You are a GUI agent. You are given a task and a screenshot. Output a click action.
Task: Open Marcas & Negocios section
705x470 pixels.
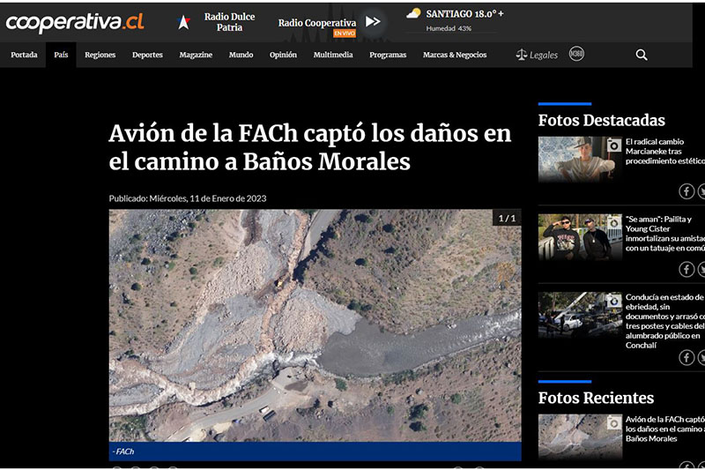click(x=455, y=55)
